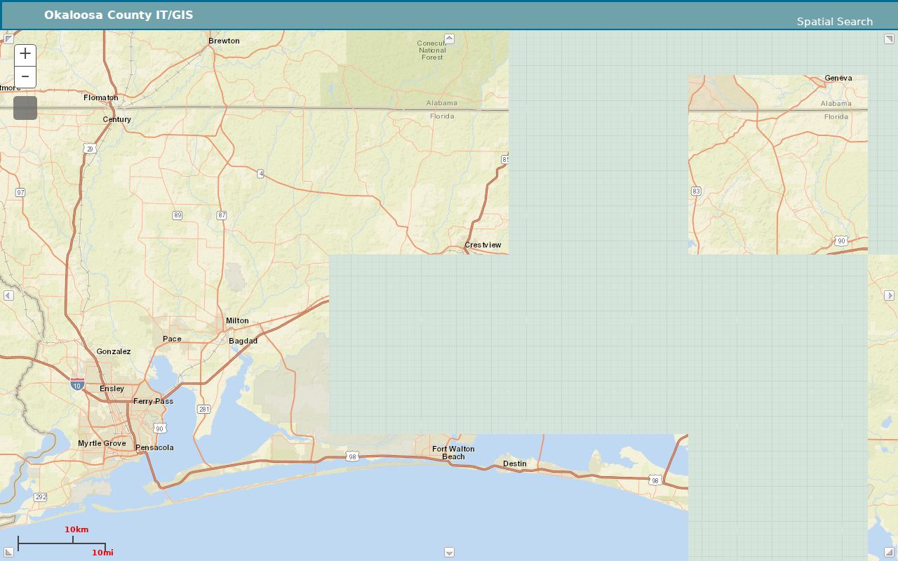
Task: Select the Ensley label
Action: coord(112,388)
